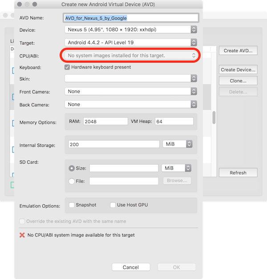Click the SD Card Size input field
Viewport: 267px width, 279px height.
tap(124, 168)
